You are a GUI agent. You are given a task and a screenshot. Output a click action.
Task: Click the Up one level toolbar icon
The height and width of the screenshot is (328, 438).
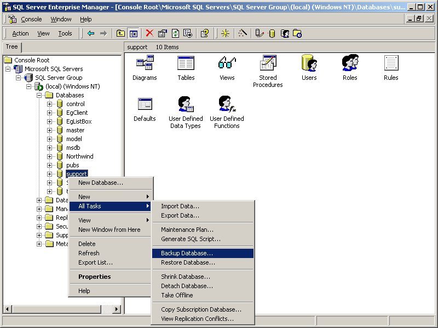tap(120, 33)
